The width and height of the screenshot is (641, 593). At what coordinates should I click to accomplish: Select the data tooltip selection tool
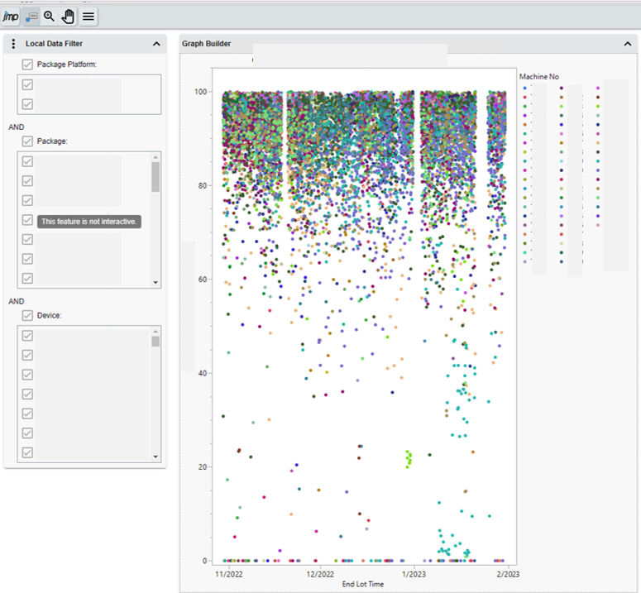tap(31, 16)
